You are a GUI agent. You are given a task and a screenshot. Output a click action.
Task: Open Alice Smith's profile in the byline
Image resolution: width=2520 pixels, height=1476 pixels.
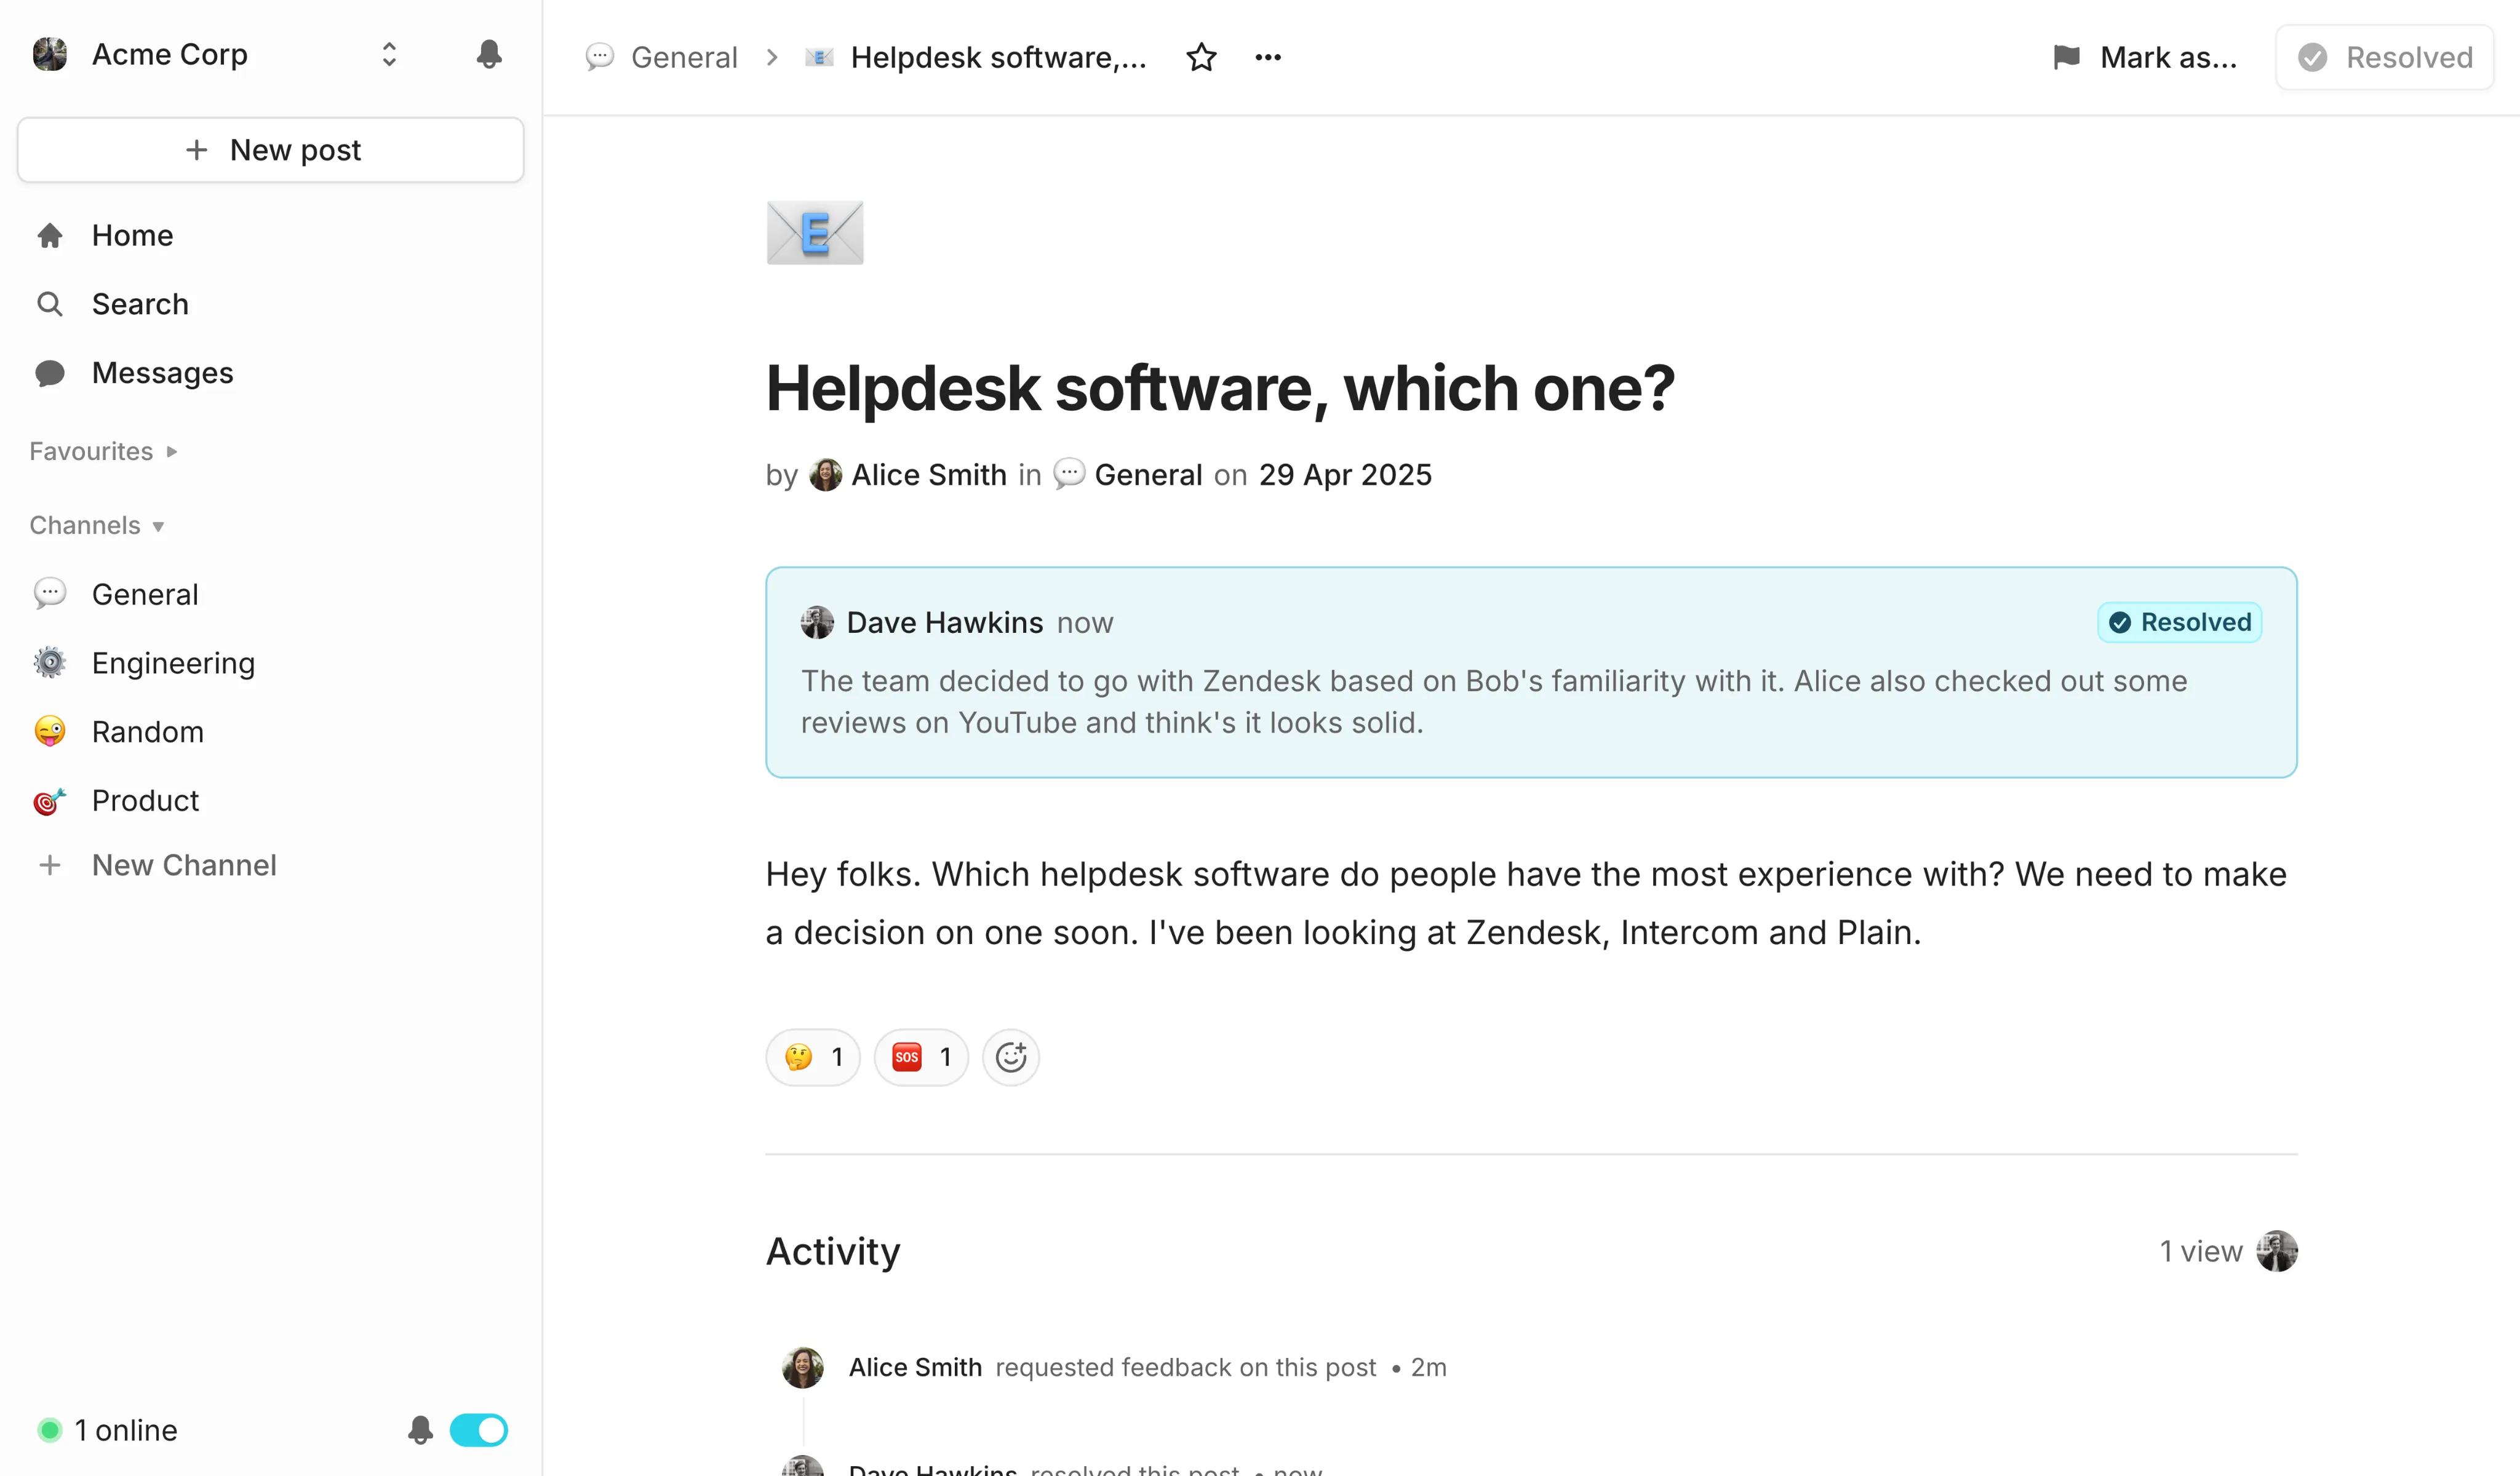929,475
